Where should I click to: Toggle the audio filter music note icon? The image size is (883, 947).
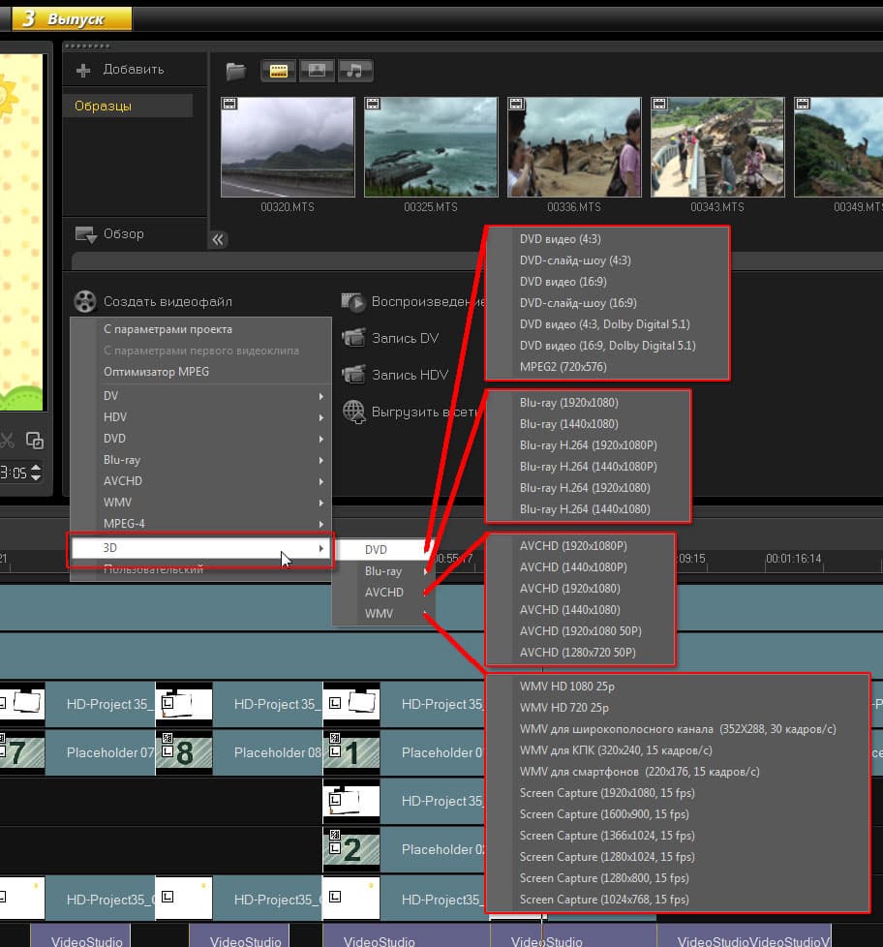354,71
